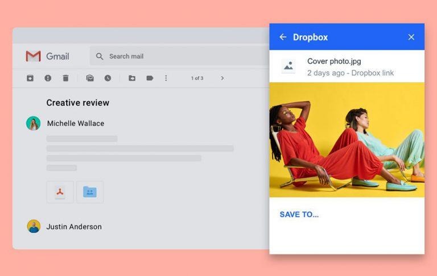Click the Creative review subject
Image resolution: width=437 pixels, height=276 pixels.
78,103
